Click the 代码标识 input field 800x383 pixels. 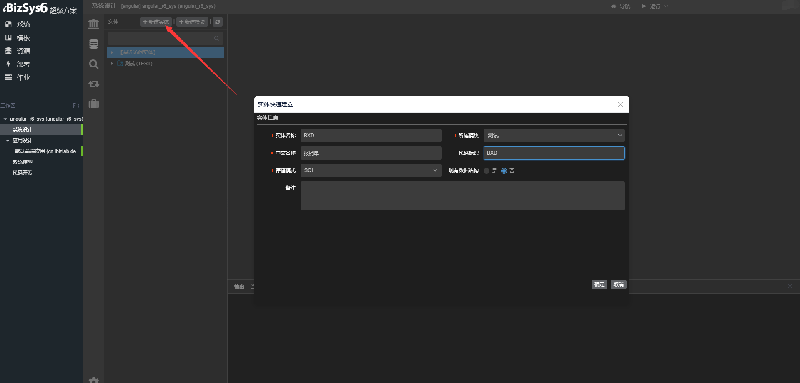[x=554, y=153]
